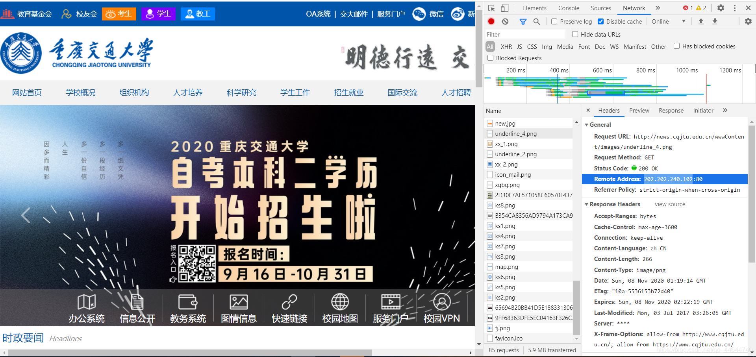Stop recording with the red record button
756x357 pixels.
coord(491,22)
